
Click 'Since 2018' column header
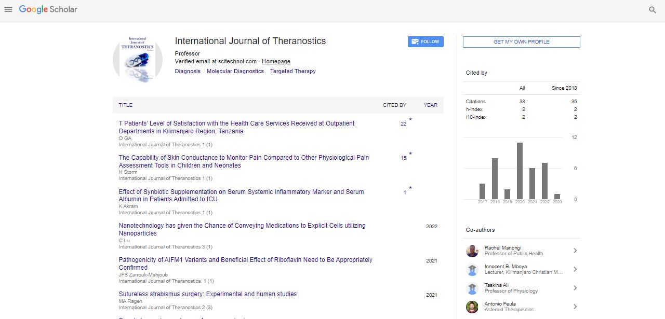coord(564,88)
